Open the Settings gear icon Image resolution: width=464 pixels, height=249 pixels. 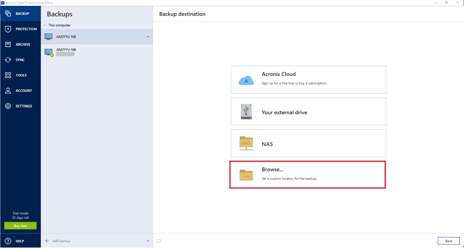(8, 106)
